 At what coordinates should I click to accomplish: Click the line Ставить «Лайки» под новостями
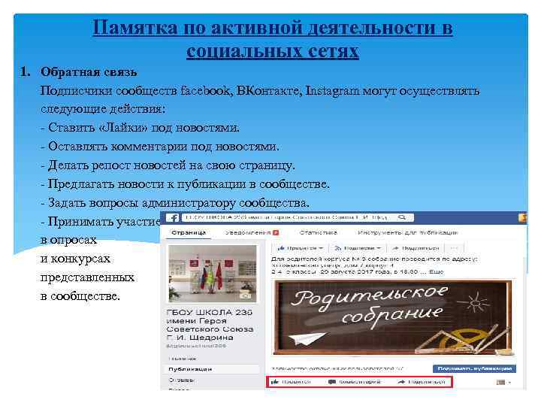(140, 127)
